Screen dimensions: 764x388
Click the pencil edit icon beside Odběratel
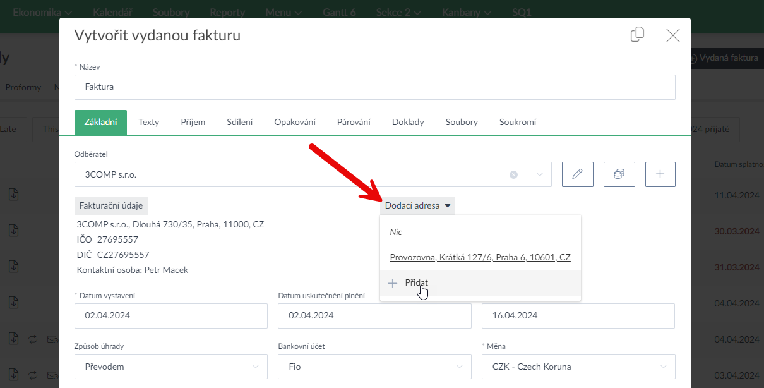(x=577, y=174)
